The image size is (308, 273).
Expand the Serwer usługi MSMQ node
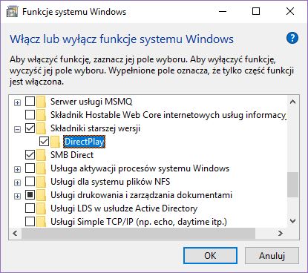17,102
